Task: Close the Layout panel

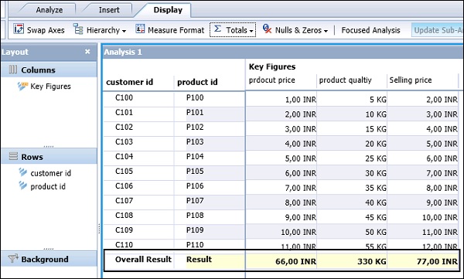Action: [87, 52]
